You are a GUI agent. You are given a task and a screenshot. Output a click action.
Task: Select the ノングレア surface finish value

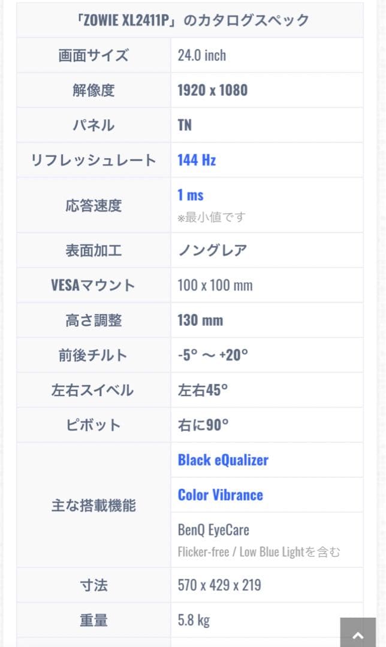212,250
